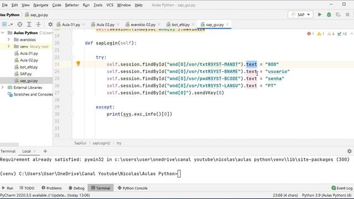Open the SAP run configuration dropdown
The height and width of the screenshot is (199, 354).
[300, 15]
